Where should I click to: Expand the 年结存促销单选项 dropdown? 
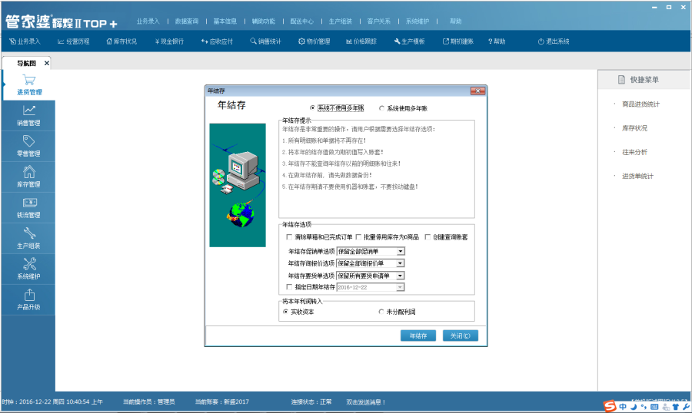(401, 251)
